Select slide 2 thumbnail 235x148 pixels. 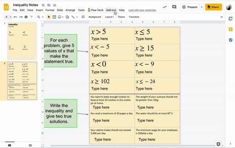click(22, 81)
